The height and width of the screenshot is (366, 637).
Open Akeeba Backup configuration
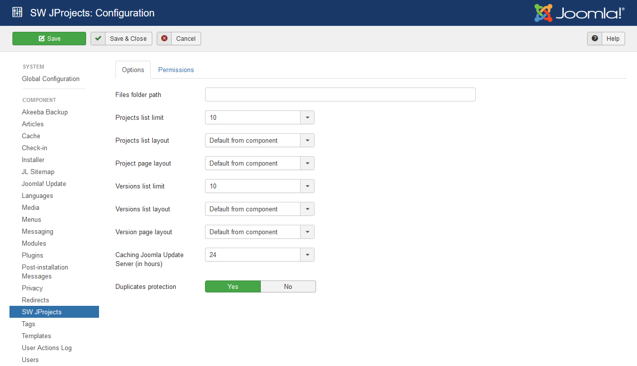coord(45,112)
